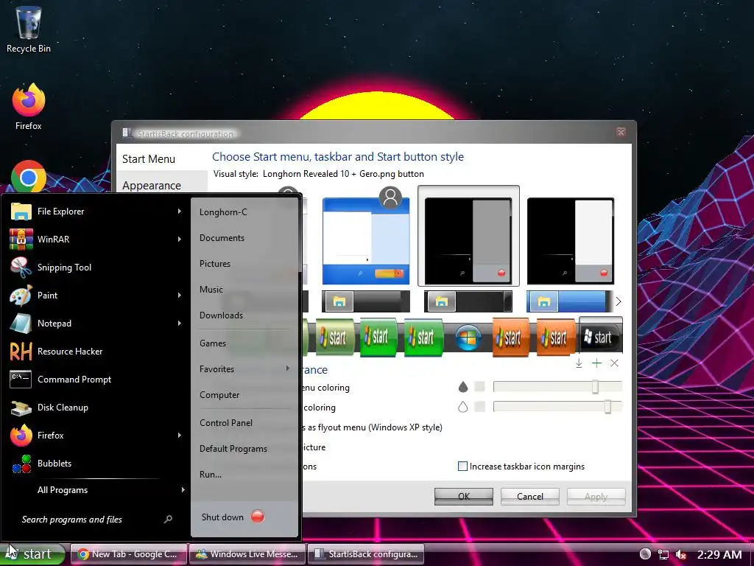The height and width of the screenshot is (566, 754).
Task: Click round tray icon left of network icon
Action: coord(645,554)
